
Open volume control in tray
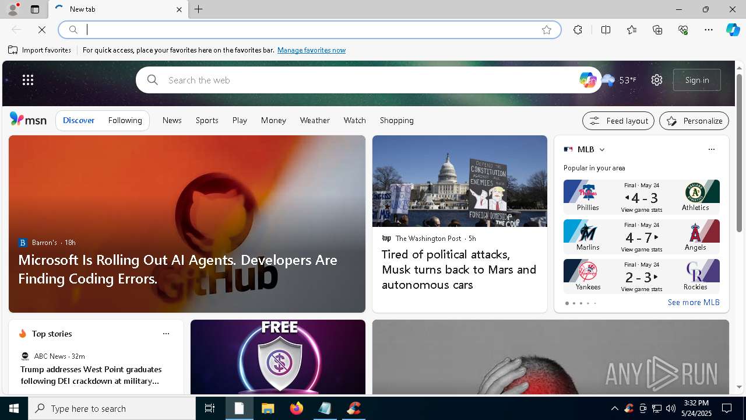(x=670, y=408)
